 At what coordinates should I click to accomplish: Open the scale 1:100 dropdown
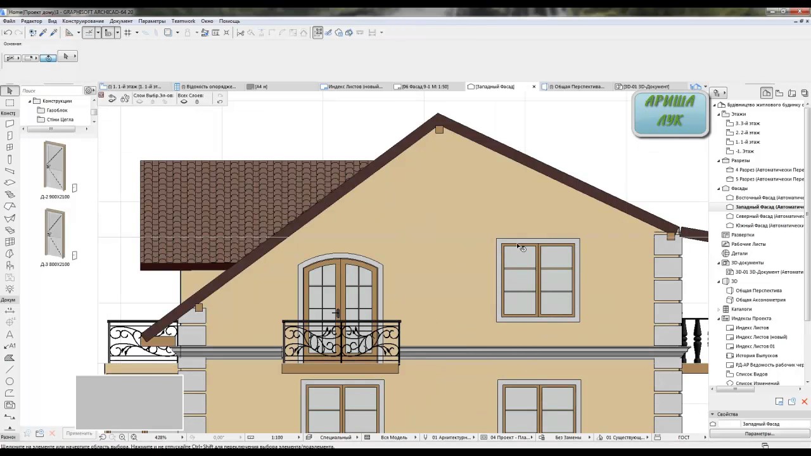tap(277, 437)
